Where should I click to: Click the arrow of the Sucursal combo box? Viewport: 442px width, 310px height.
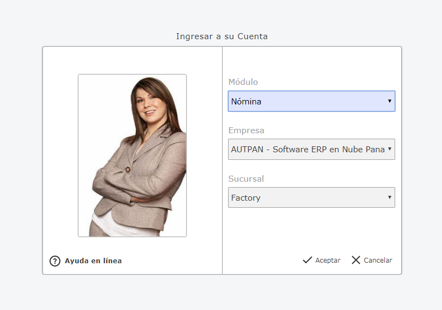pyautogui.click(x=390, y=197)
